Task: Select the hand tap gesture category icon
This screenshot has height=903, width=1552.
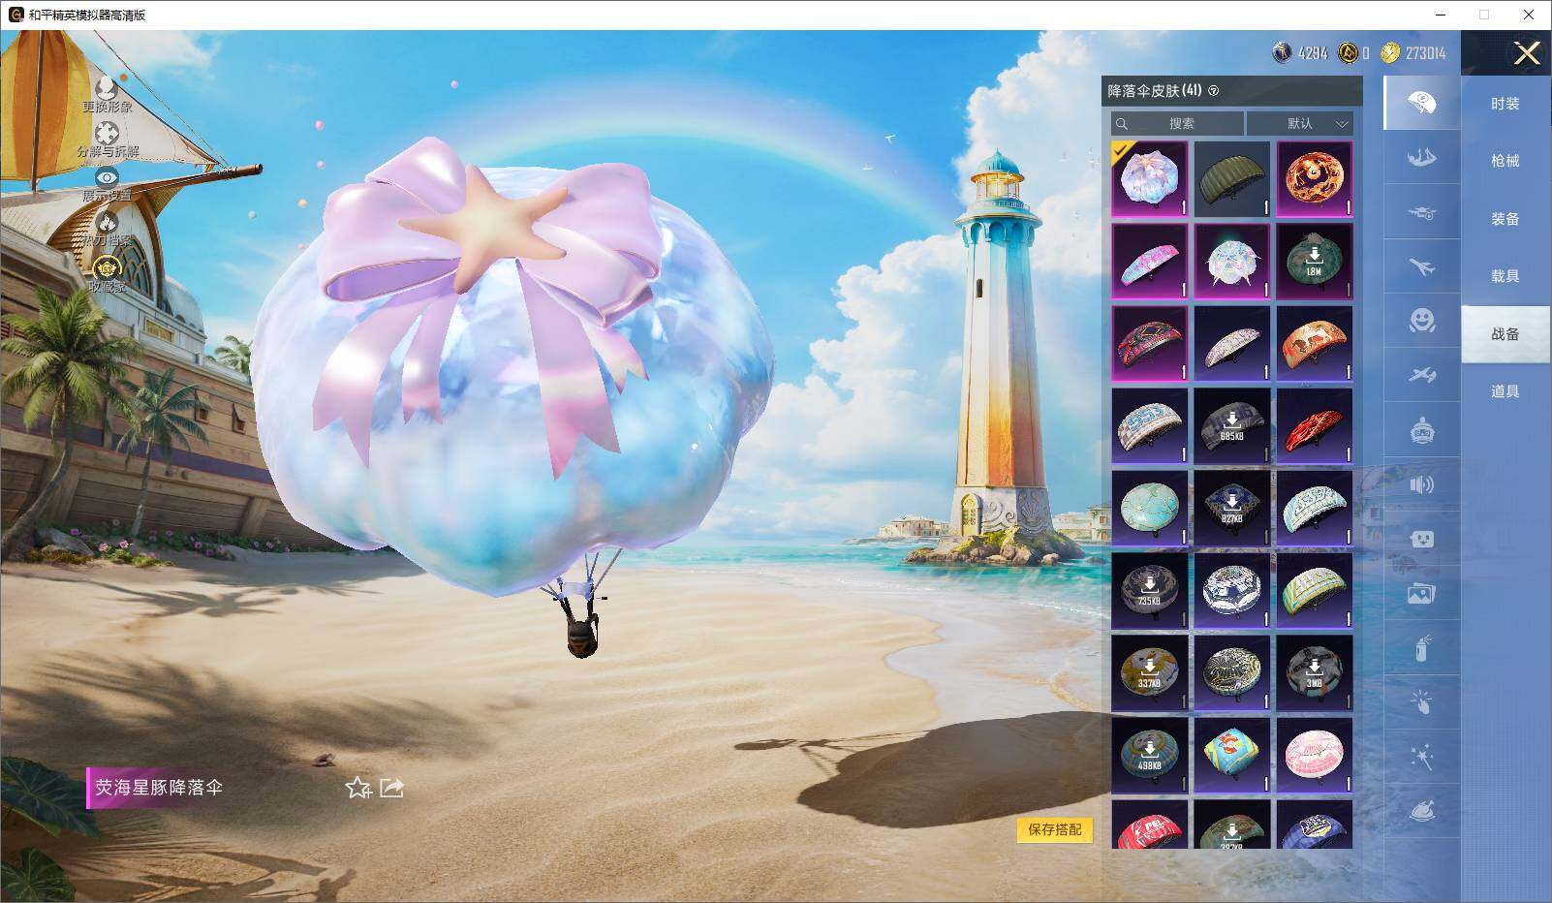Action: coord(1421,702)
